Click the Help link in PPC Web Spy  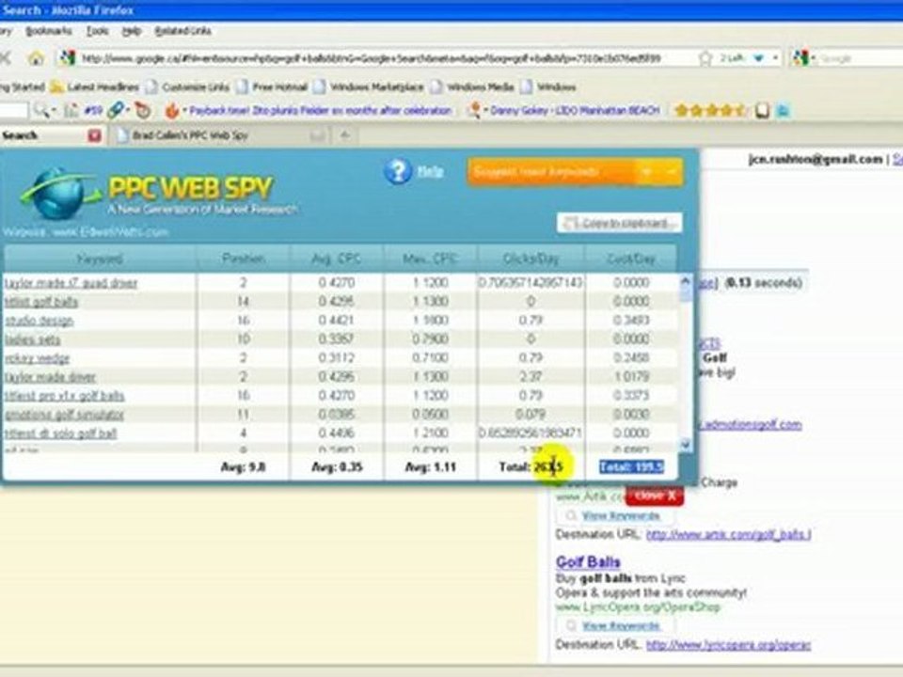[430, 171]
